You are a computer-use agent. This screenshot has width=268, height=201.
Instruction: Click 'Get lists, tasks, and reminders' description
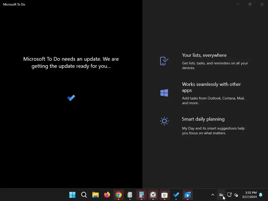pyautogui.click(x=215, y=65)
